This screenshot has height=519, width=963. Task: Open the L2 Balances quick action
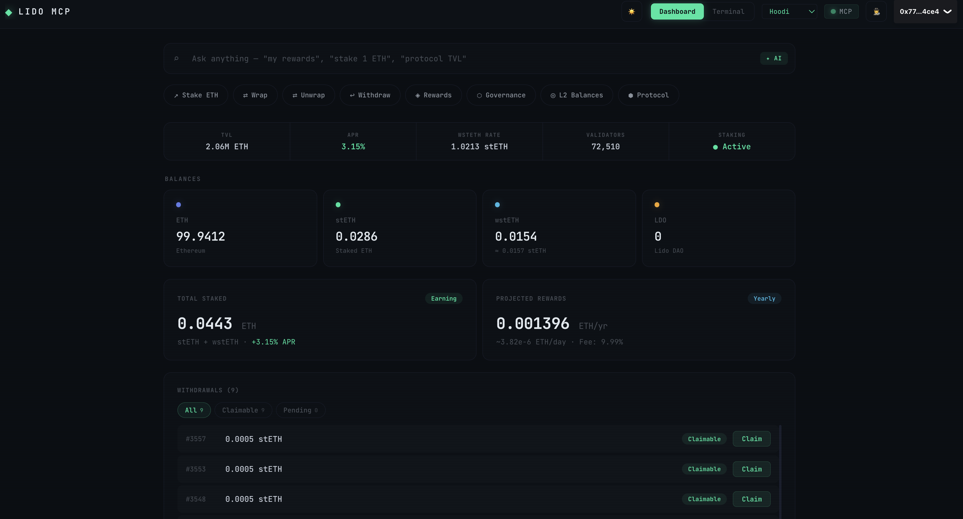pos(576,95)
